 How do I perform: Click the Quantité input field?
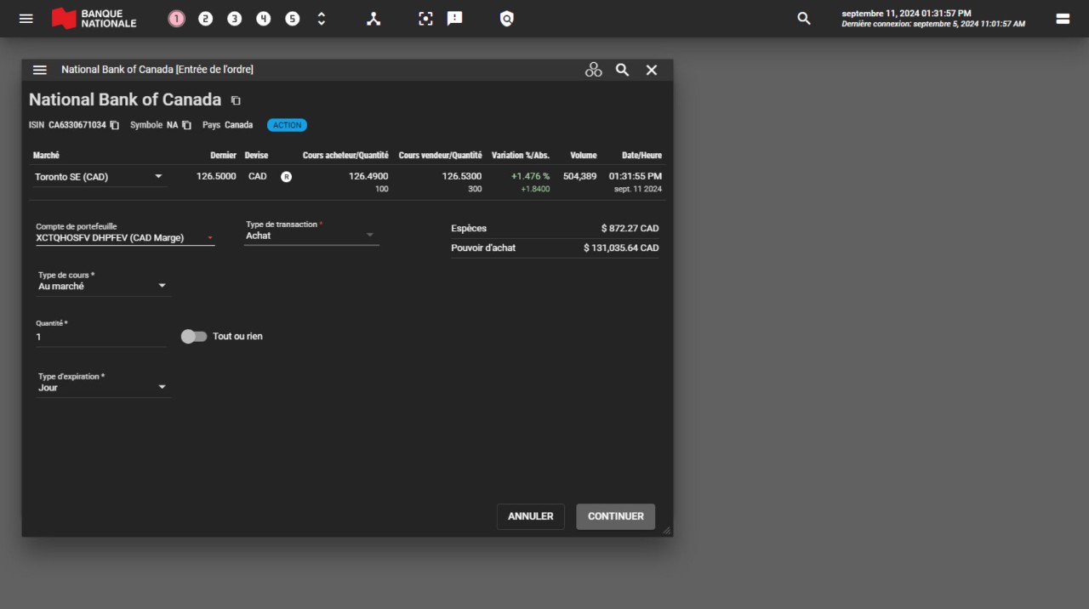tap(100, 337)
